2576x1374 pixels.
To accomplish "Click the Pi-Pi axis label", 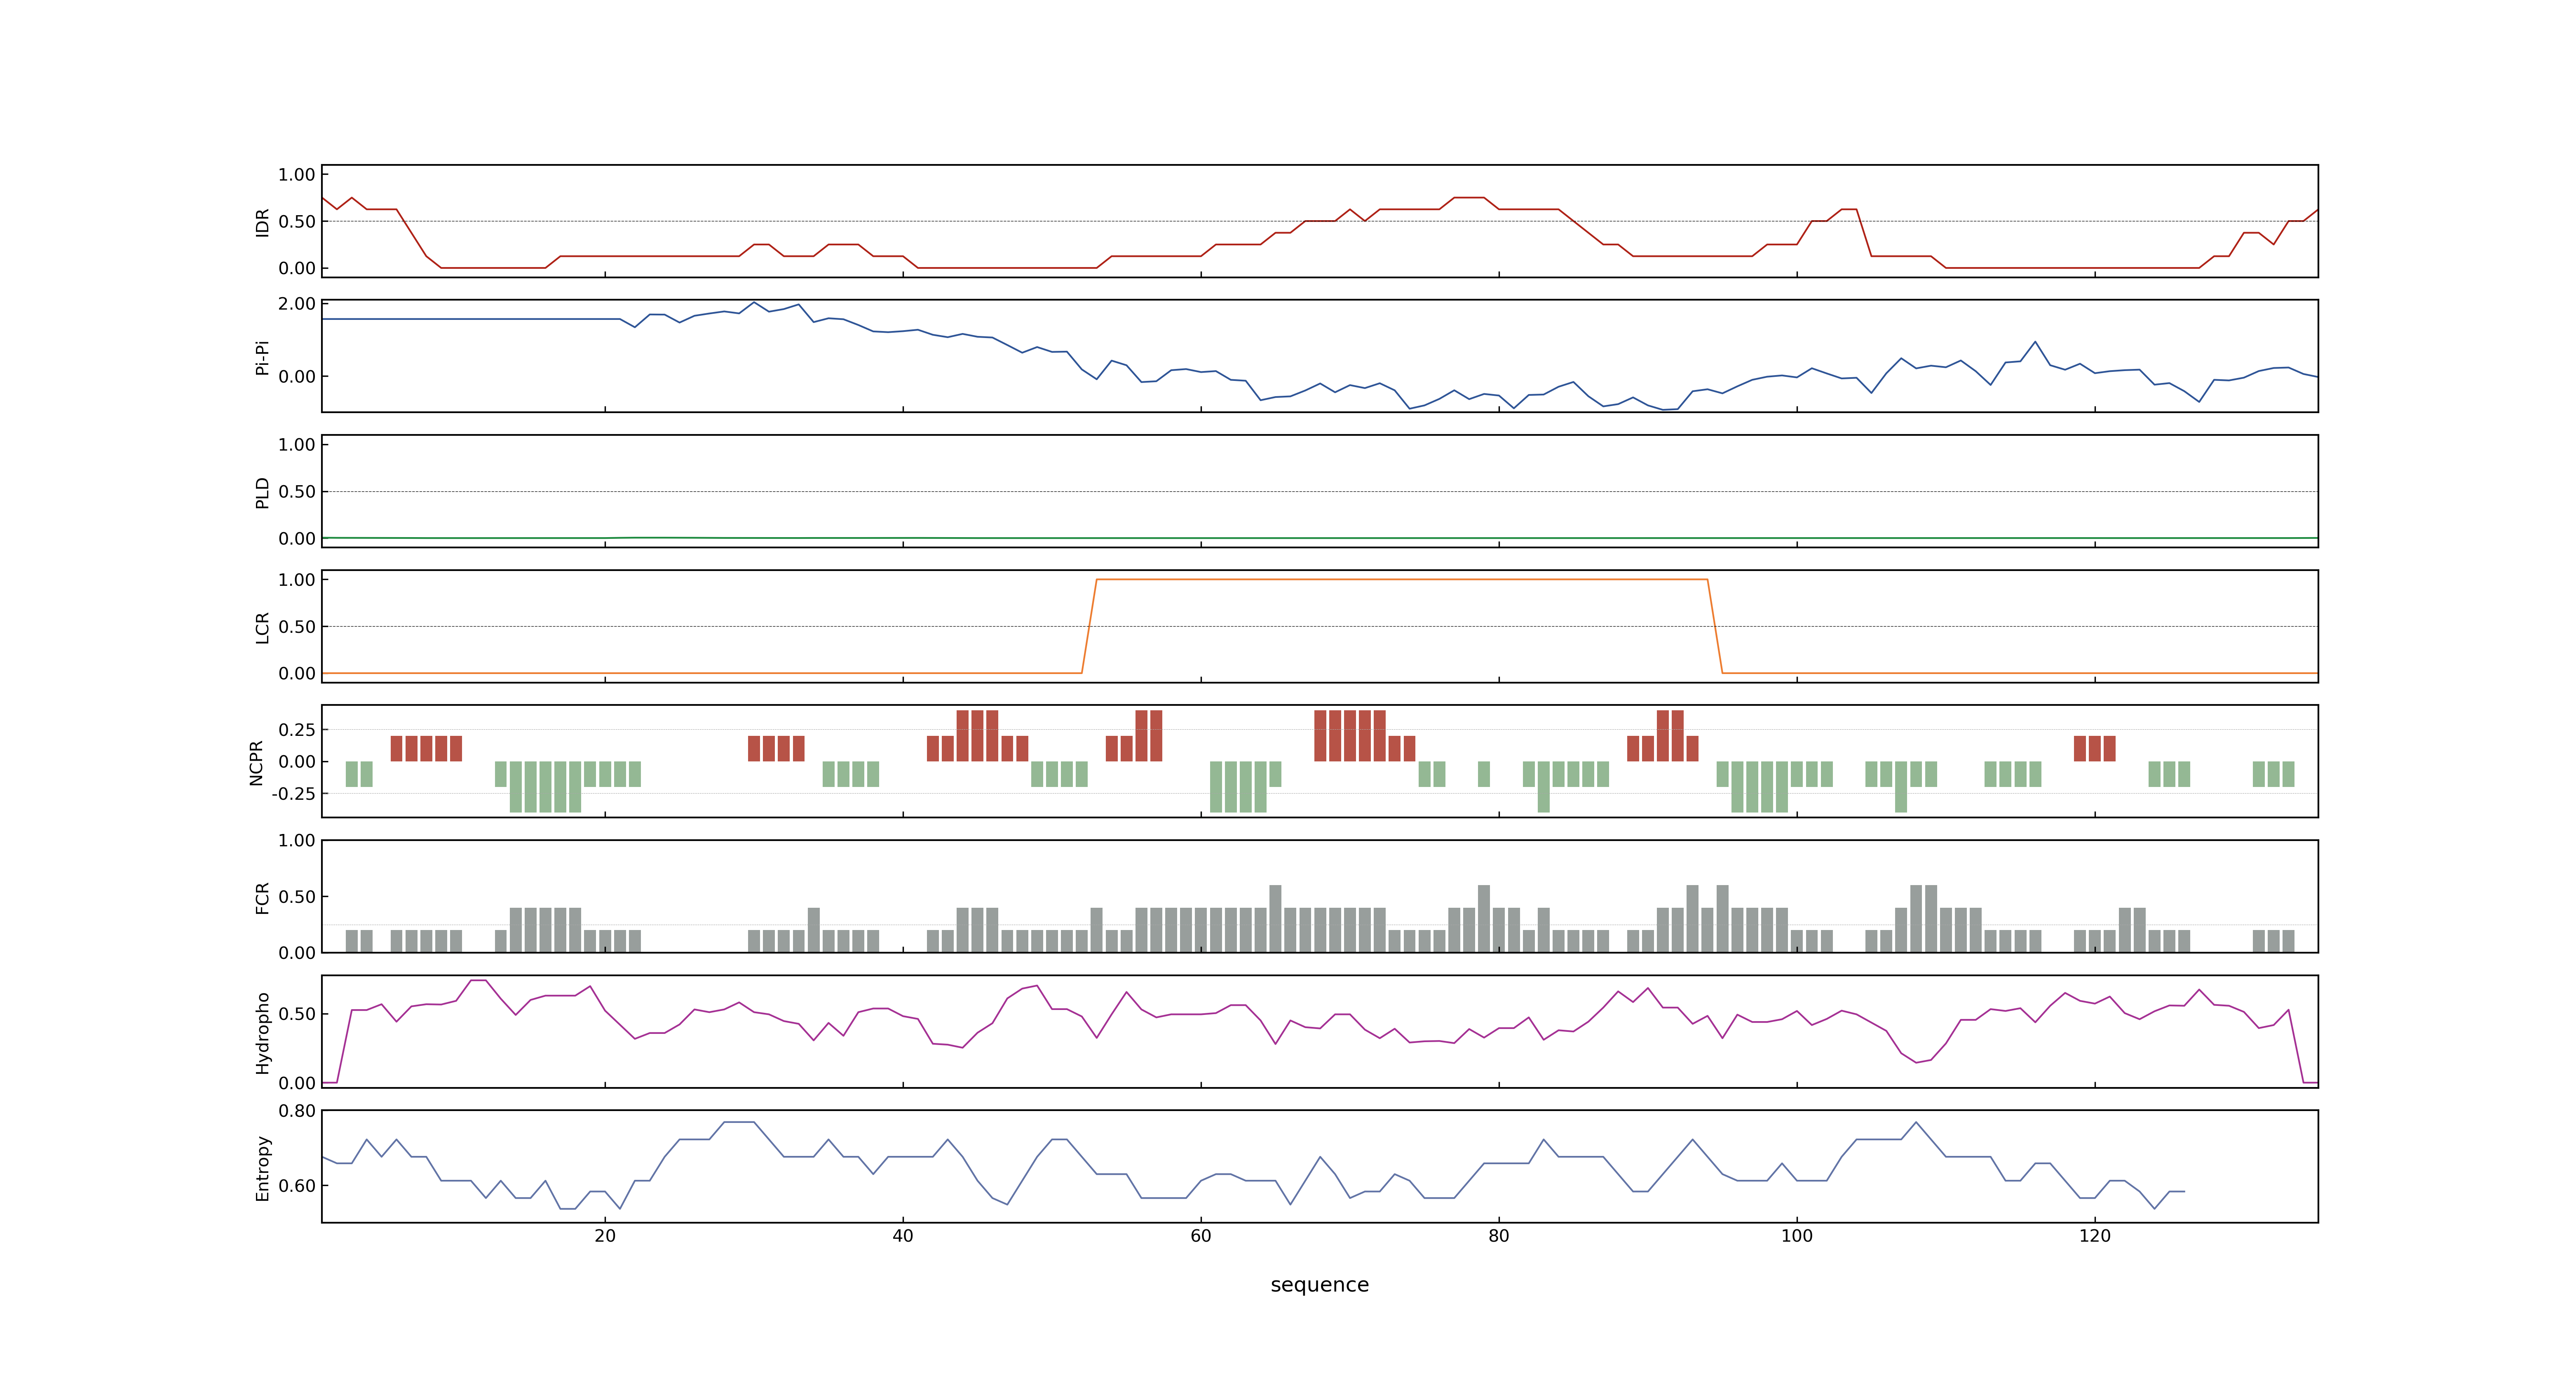I will point(262,357).
